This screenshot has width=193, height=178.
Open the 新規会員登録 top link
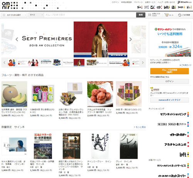pos(126,2)
